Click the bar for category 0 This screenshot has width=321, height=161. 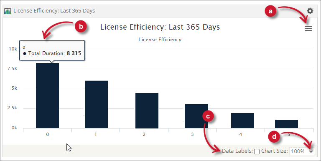(47, 96)
